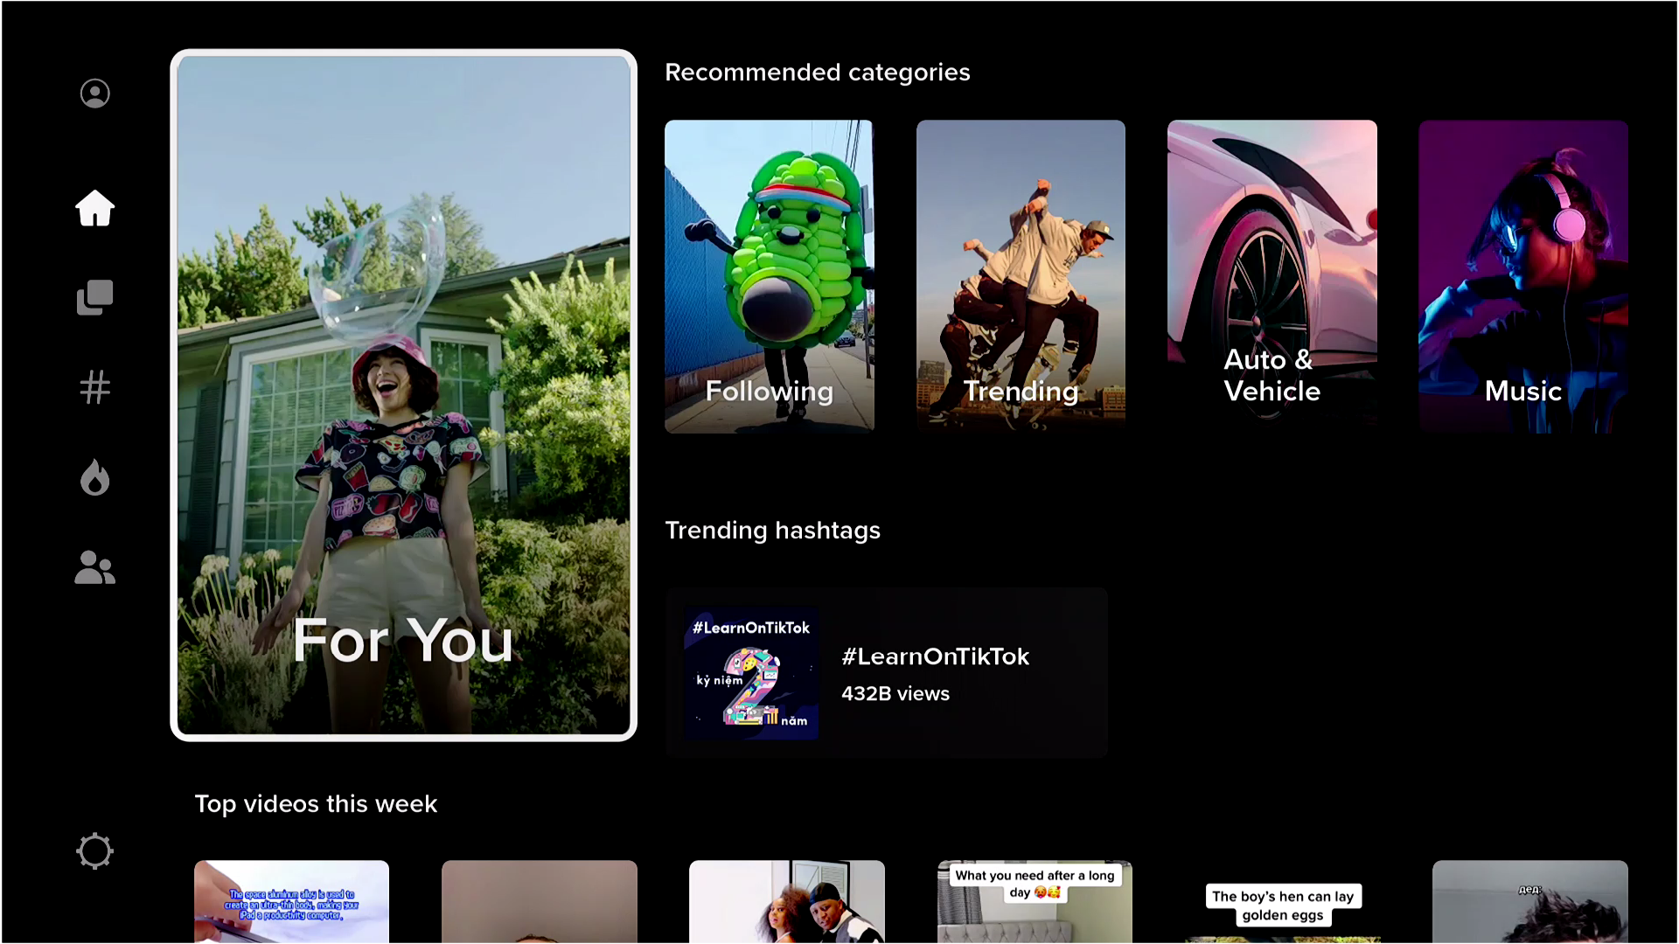Open the flame trending icon
Viewport: 1679px width, 944px height.
94,477
